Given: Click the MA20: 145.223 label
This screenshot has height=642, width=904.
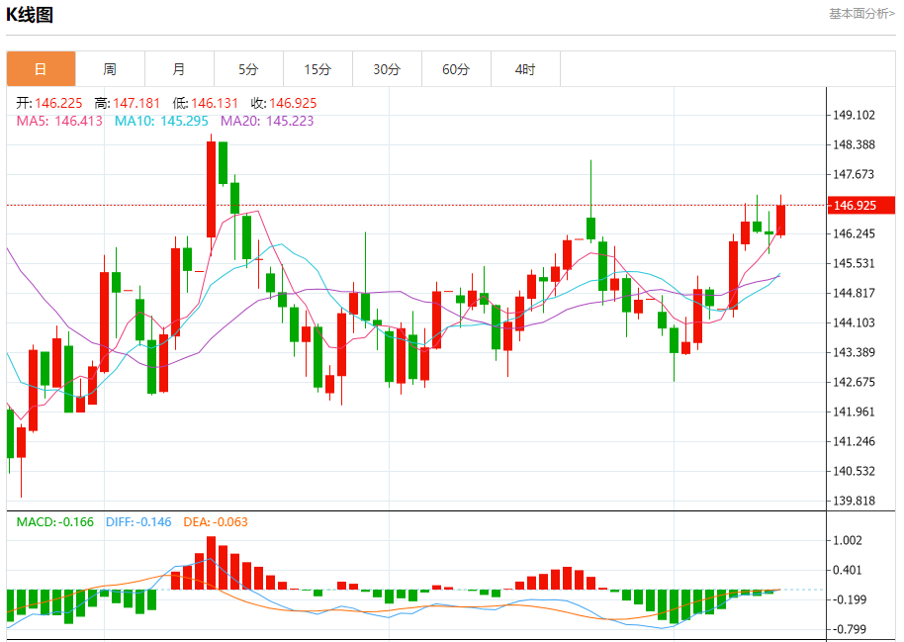Looking at the screenshot, I should [x=267, y=121].
